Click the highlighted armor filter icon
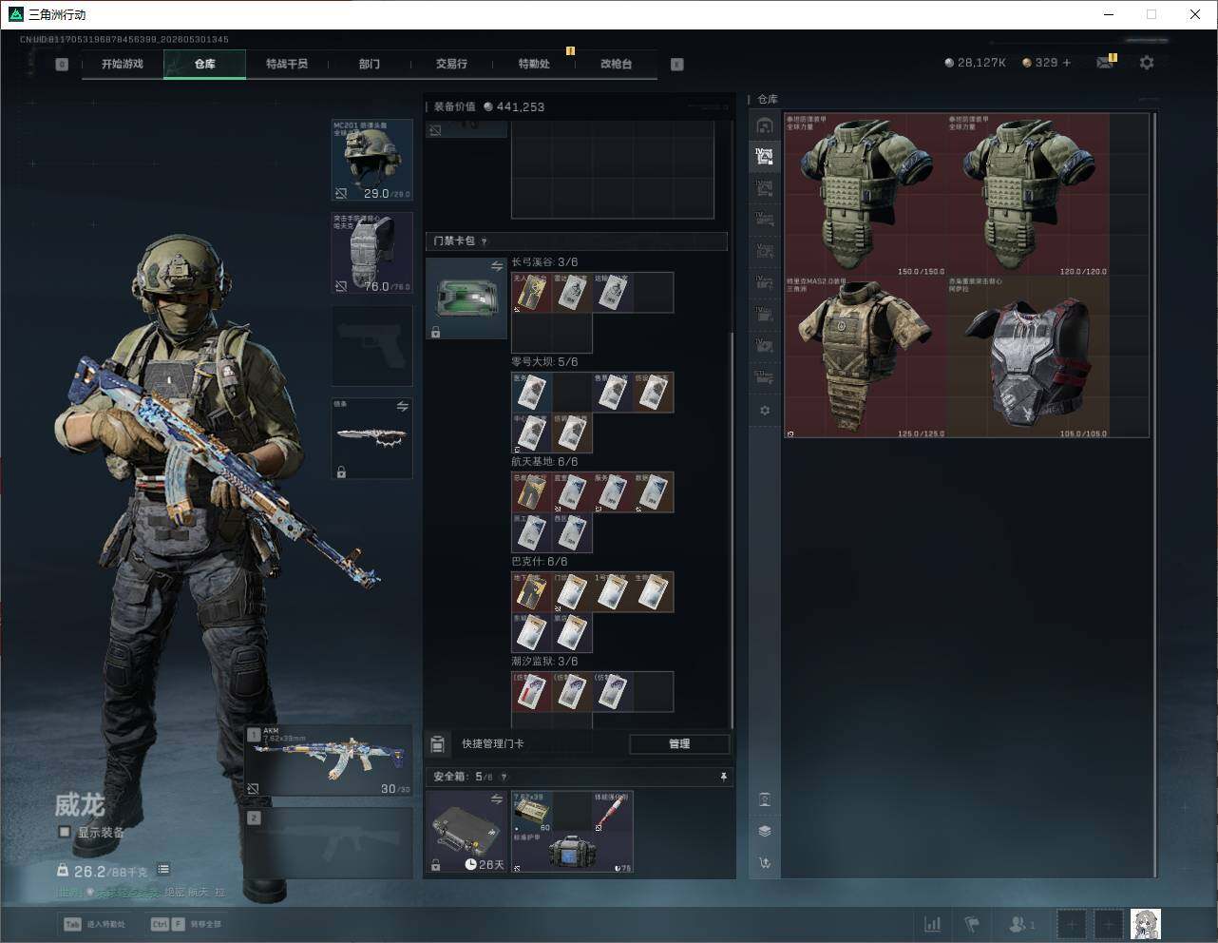The image size is (1218, 943). [x=765, y=157]
